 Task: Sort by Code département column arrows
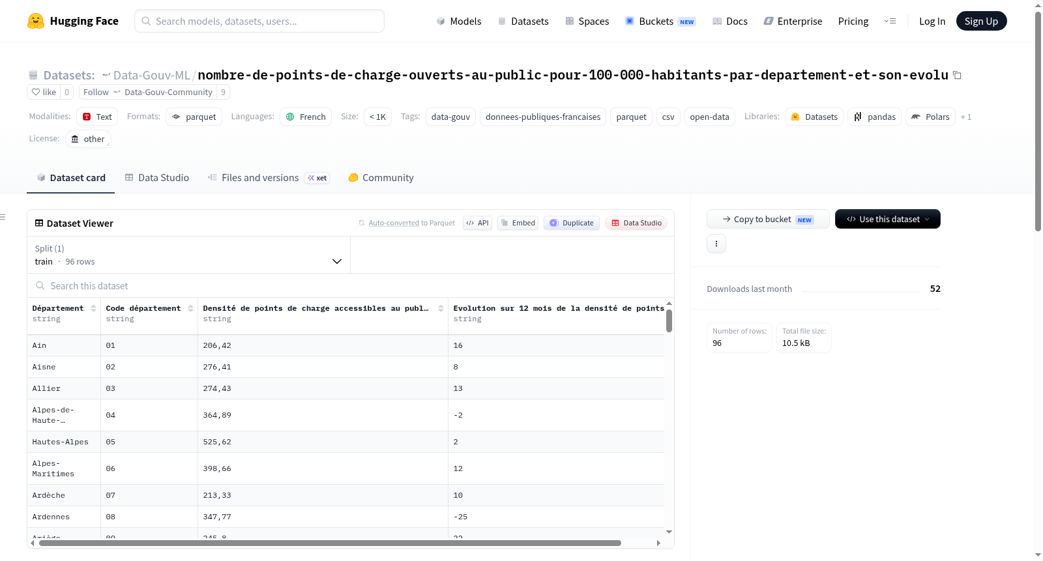click(x=190, y=308)
